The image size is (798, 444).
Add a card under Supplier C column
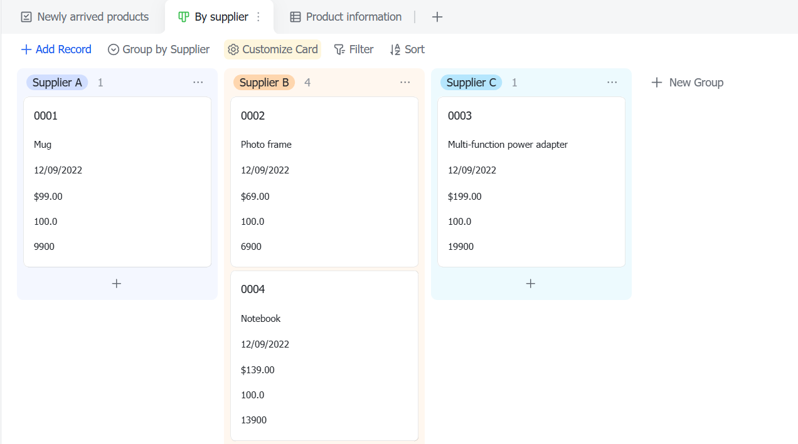coord(531,284)
